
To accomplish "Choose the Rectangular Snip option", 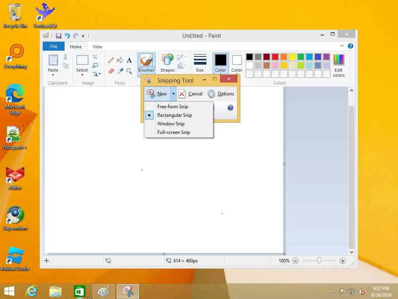I will (179, 115).
